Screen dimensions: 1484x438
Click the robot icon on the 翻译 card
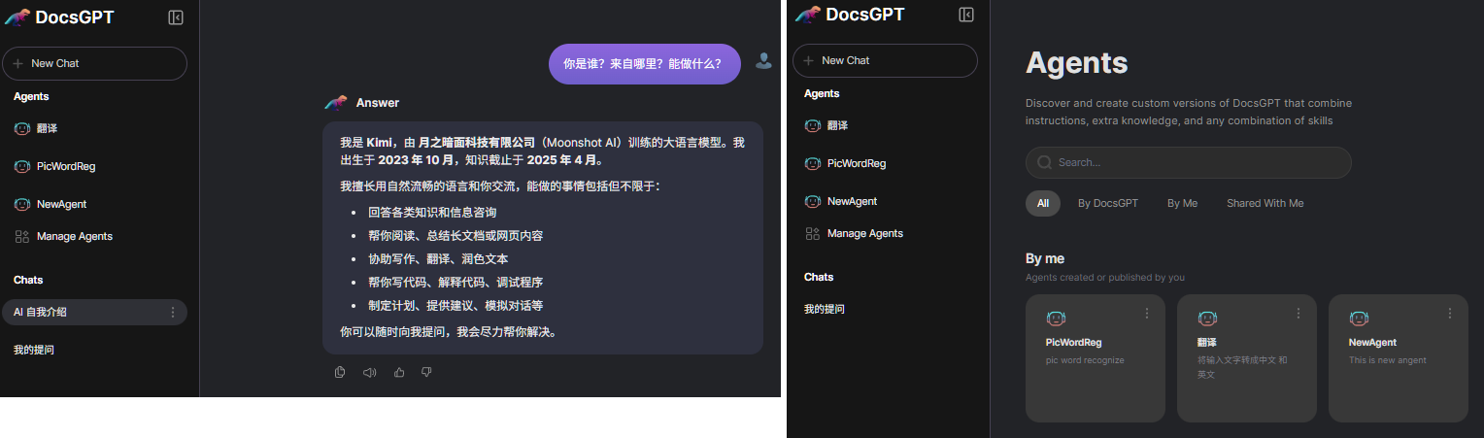(1207, 318)
